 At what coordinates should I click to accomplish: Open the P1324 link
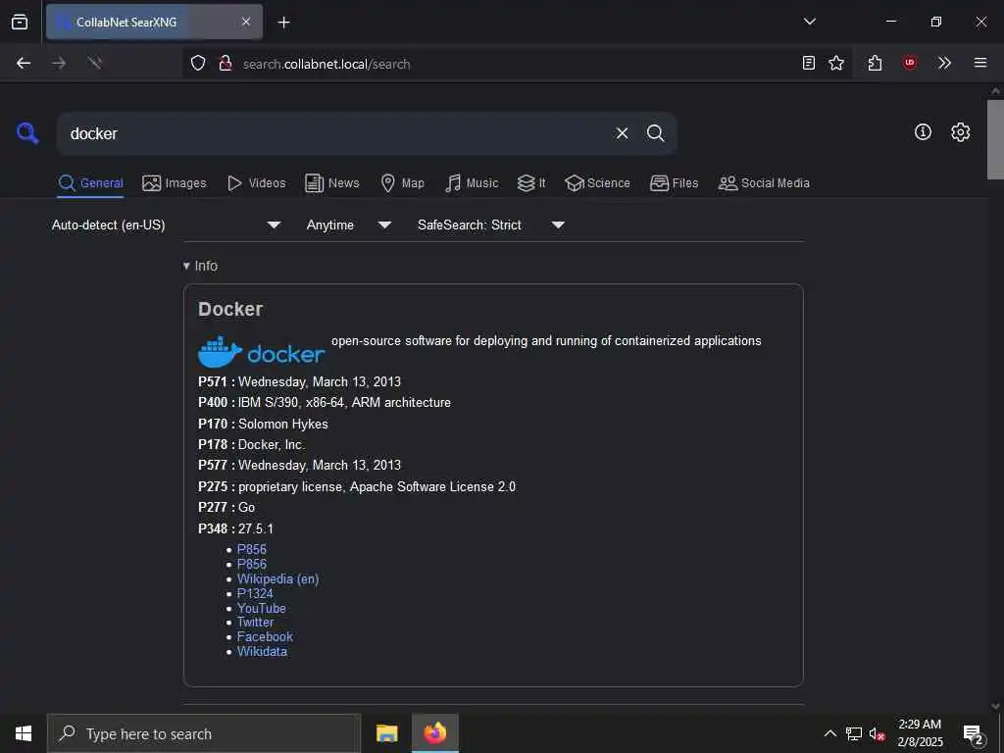click(x=255, y=593)
